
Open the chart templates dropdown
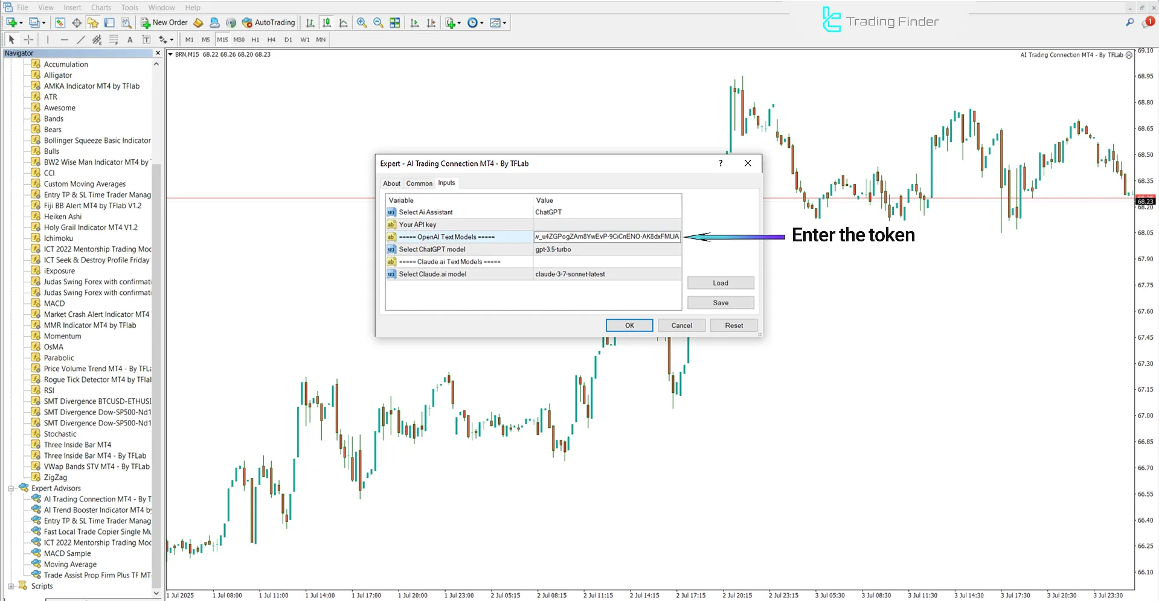tap(503, 22)
